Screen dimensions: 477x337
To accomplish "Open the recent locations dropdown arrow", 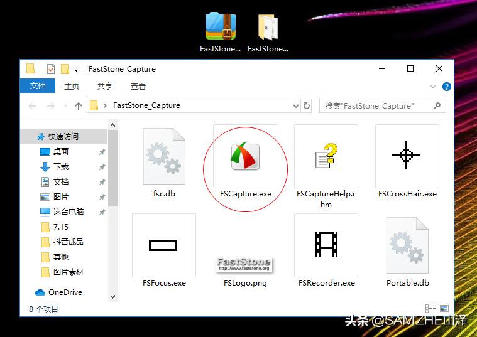I will click(x=65, y=106).
